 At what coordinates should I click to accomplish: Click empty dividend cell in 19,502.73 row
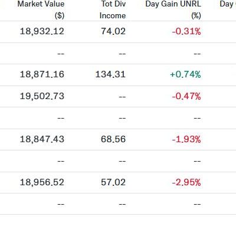pos(122,97)
